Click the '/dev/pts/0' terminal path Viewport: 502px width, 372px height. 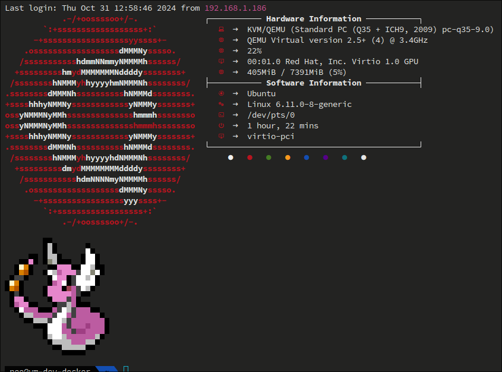(x=271, y=115)
